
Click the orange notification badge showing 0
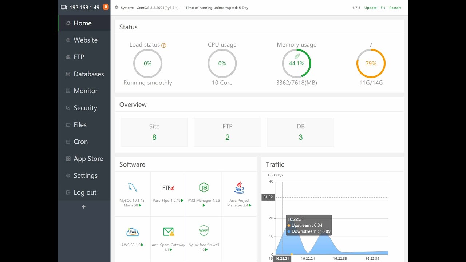click(106, 7)
